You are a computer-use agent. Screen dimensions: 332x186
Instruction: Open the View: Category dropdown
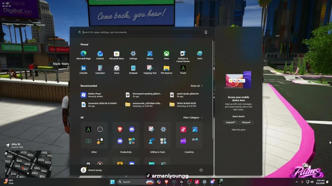tap(193, 118)
